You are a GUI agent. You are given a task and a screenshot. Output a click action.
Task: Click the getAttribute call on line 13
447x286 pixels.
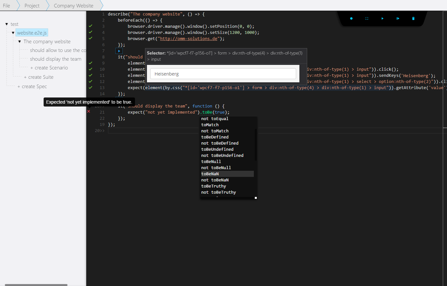(421, 87)
